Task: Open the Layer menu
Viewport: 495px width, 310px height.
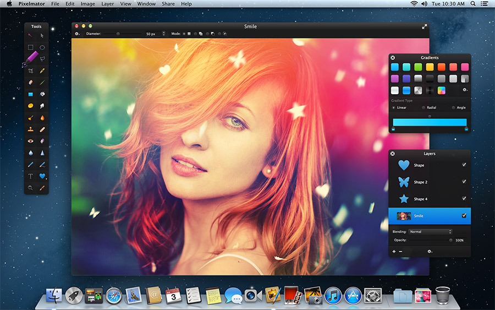Action: pyautogui.click(x=108, y=4)
